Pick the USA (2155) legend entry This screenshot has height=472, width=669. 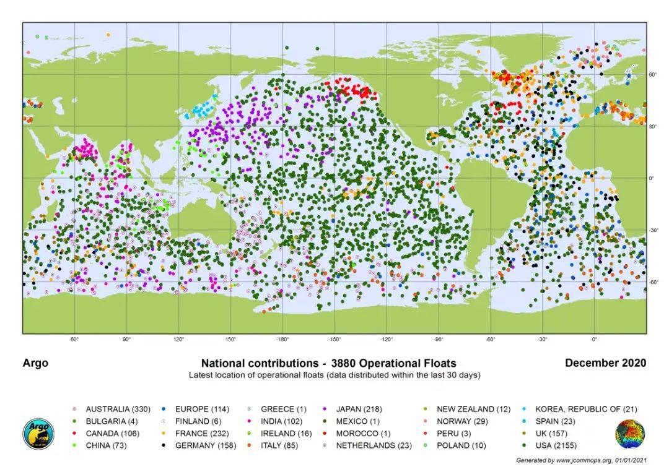pyautogui.click(x=561, y=445)
